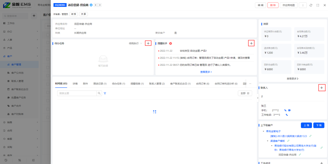Image resolution: width=328 pixels, height=164 pixels.
Task: Click the blue 上级 button
Action: (306, 125)
